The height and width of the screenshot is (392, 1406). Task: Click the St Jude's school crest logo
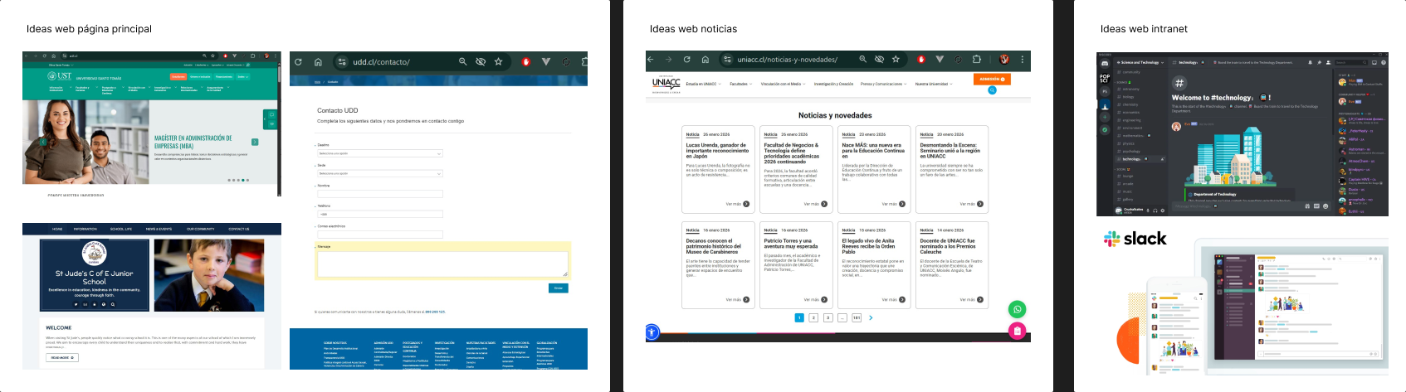(x=94, y=254)
